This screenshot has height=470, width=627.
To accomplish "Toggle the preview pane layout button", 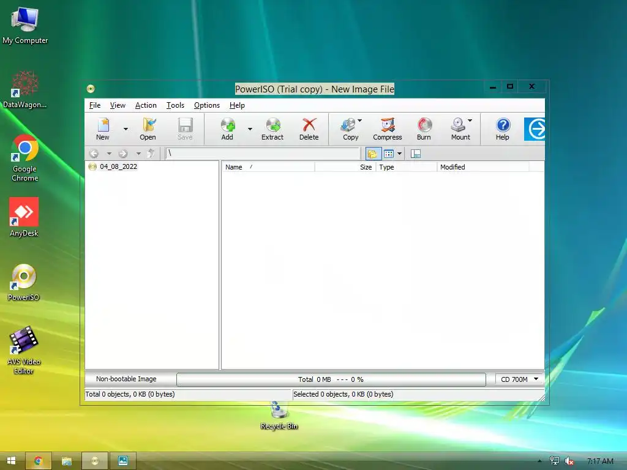I will click(416, 154).
